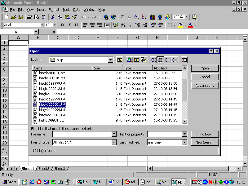Image resolution: width=248 pixels, height=186 pixels.
Task: Expand the Last modified dropdown
Action: click(185, 142)
